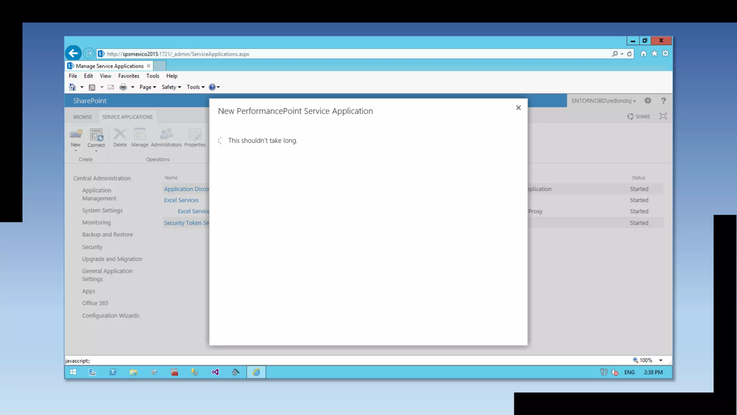
Task: Click the browser Back arrow button
Action: [73, 54]
